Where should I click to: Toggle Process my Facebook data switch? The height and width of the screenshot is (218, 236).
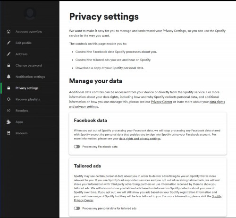coord(77,147)
